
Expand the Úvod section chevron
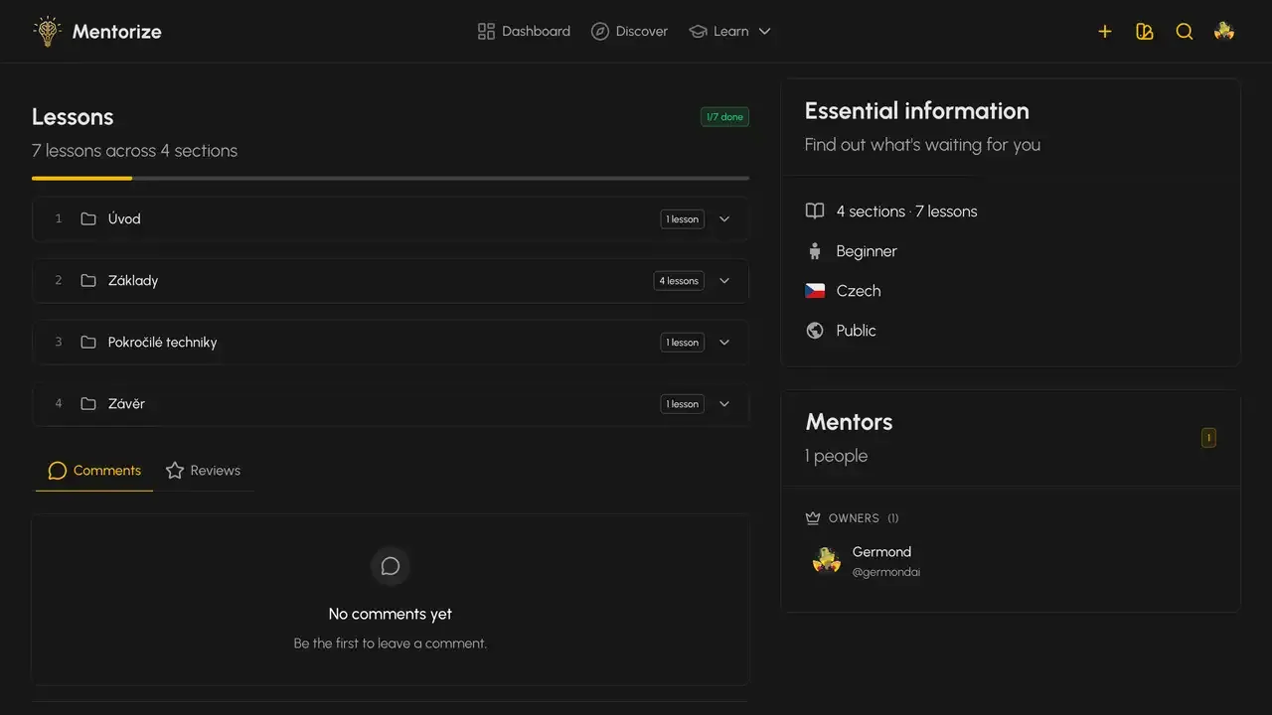tap(724, 218)
